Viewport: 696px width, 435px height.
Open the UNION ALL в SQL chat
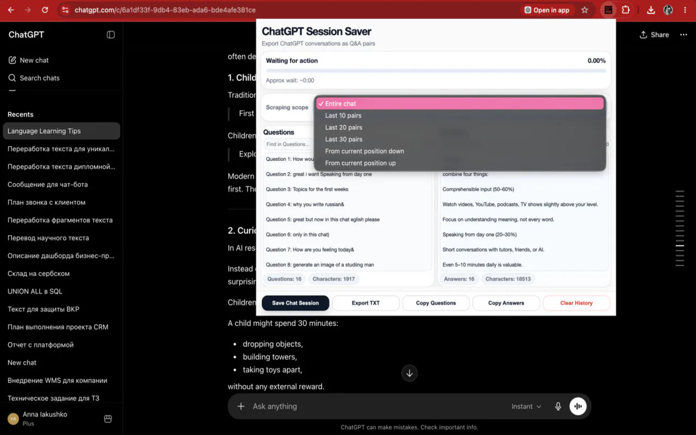pyautogui.click(x=61, y=291)
